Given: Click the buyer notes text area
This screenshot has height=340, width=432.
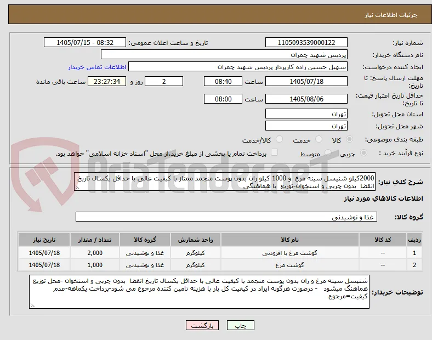Looking at the screenshot, I should [x=199, y=292].
